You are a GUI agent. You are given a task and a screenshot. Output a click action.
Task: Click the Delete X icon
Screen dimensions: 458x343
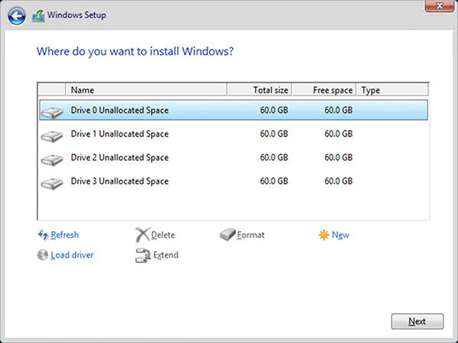(x=143, y=235)
